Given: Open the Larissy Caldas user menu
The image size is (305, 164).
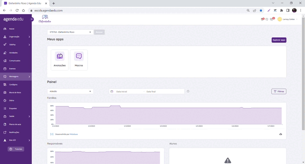Looking at the screenshot, I should coord(288,19).
